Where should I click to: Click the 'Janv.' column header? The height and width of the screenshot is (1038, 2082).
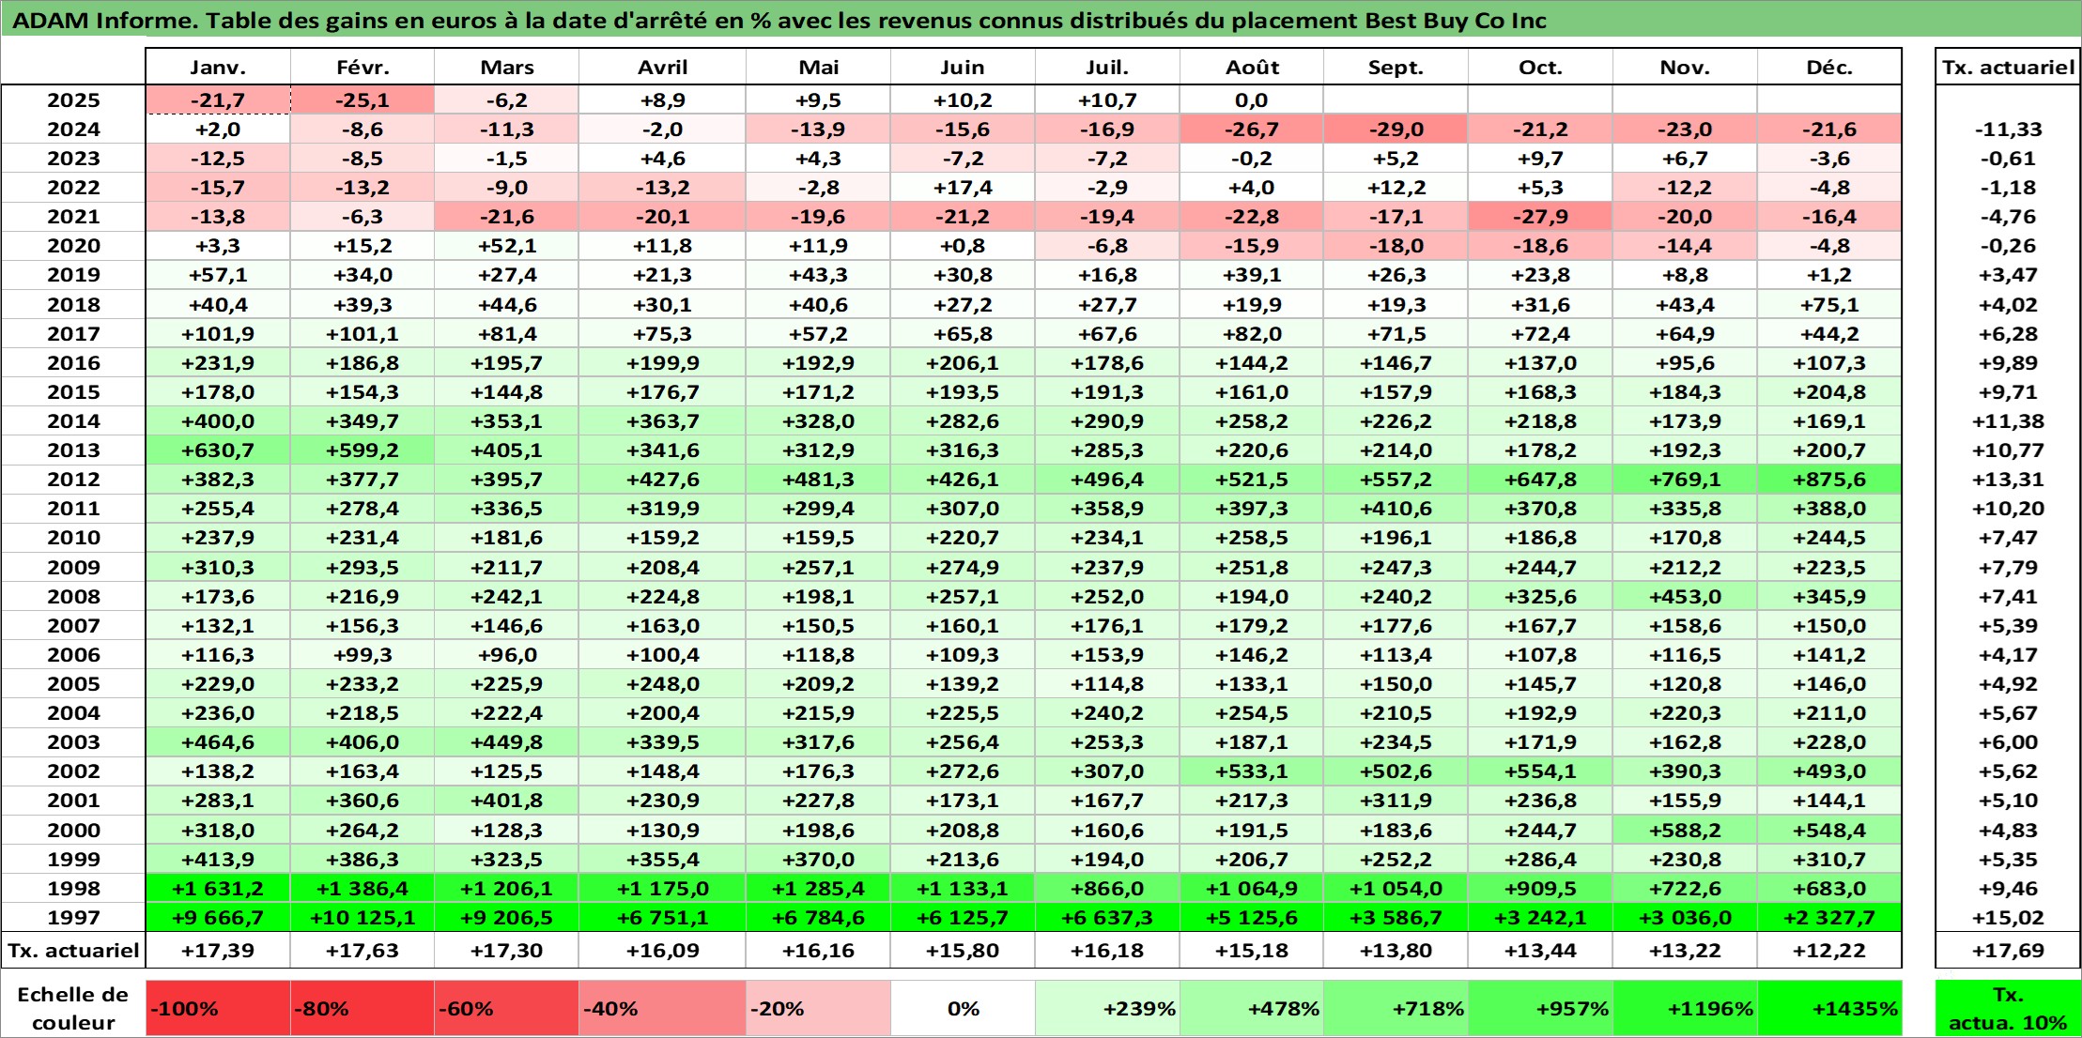[x=218, y=68]
